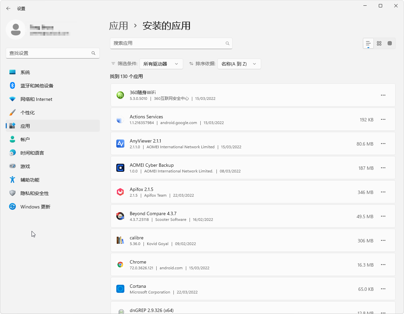Click the Chrome app icon
Viewport: 404px width, 314px height.
[120, 265]
